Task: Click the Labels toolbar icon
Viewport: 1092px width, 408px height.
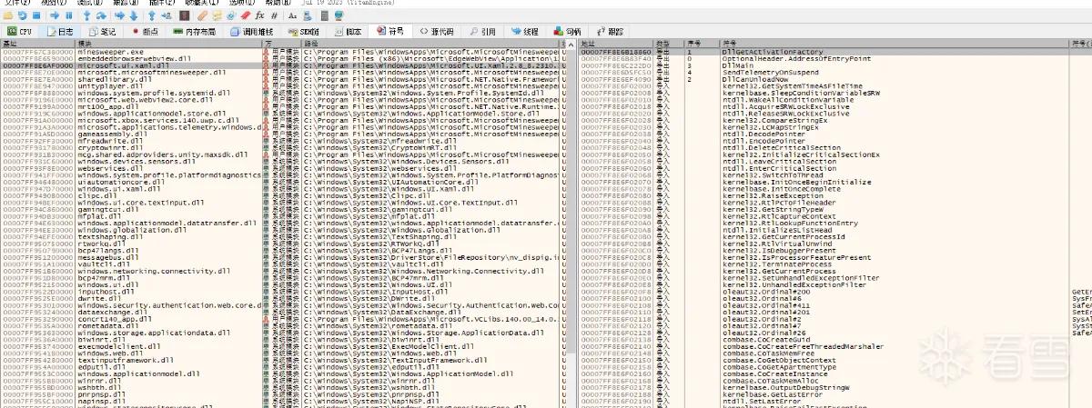Action: pyautogui.click(x=231, y=15)
